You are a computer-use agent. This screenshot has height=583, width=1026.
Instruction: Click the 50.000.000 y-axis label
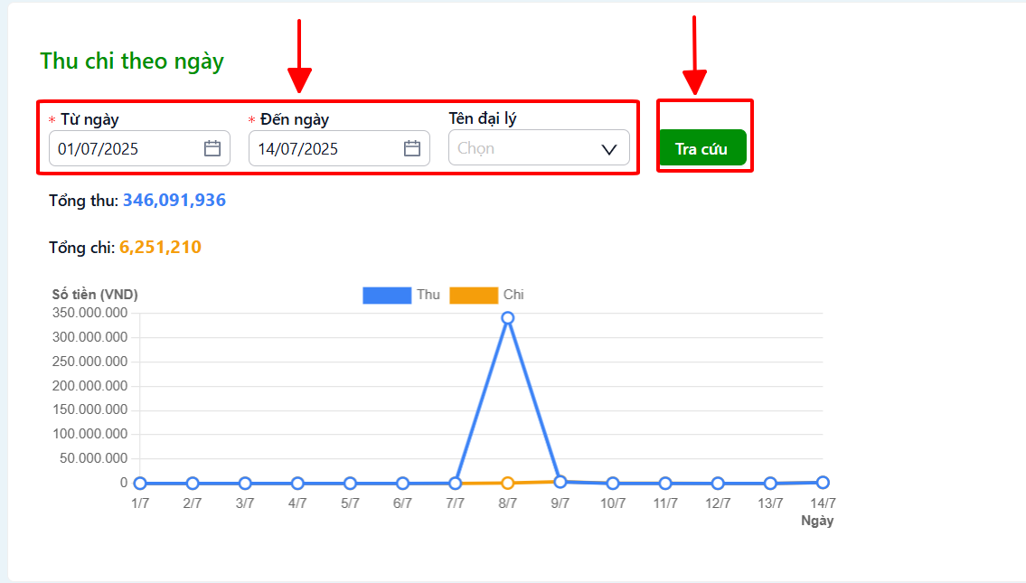[x=94, y=458]
